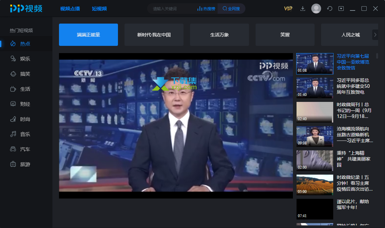Select the 人民之城 category tab
Screen dimensions: 385x228
pyautogui.click(x=349, y=35)
